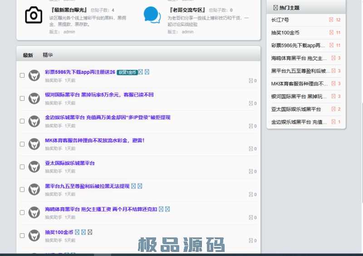363x256 pixels.
Task: Check the box for 海鸥体育黑平台 thread
Action: tap(22, 212)
